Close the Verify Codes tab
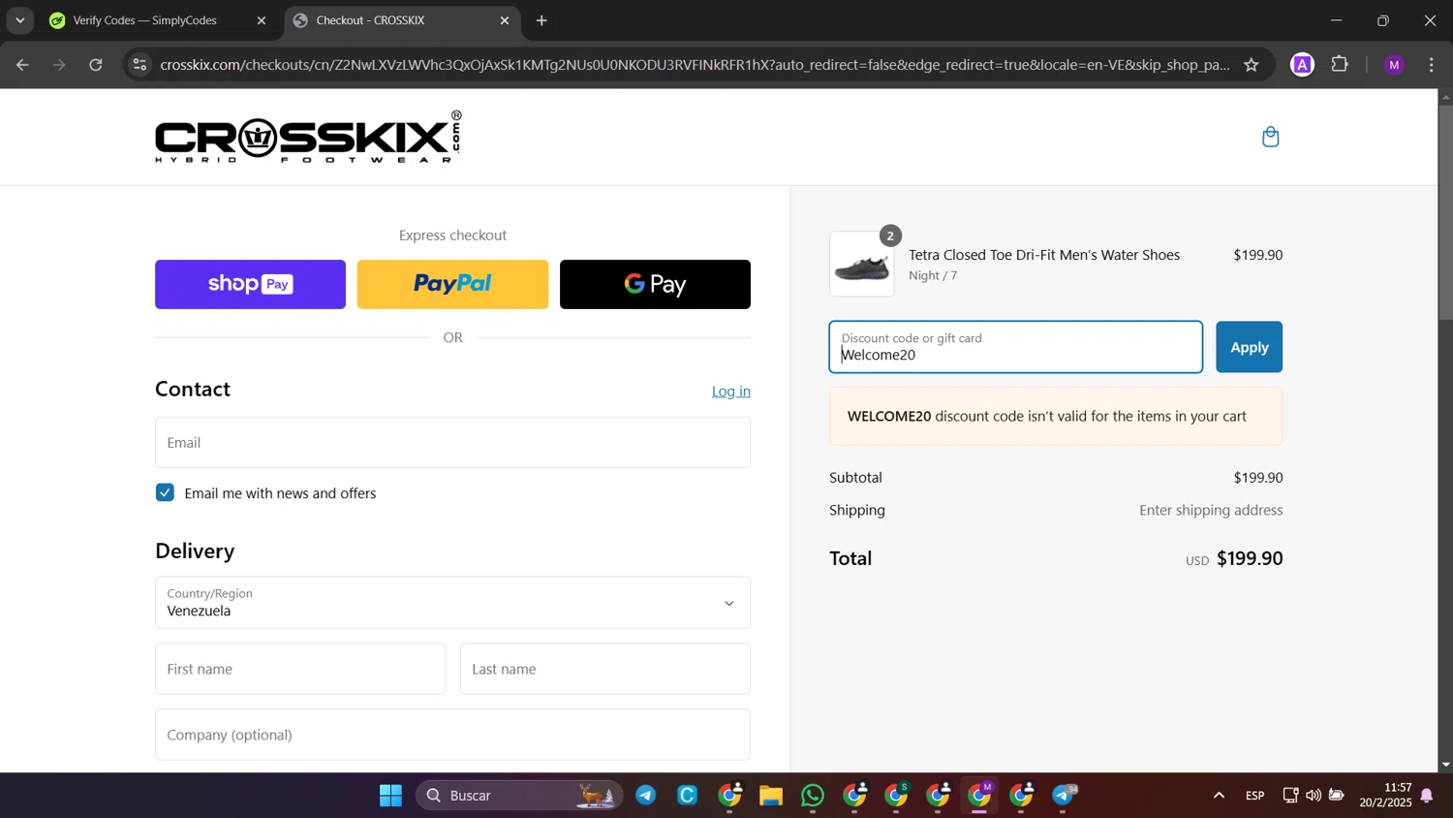This screenshot has height=818, width=1453. [262, 20]
